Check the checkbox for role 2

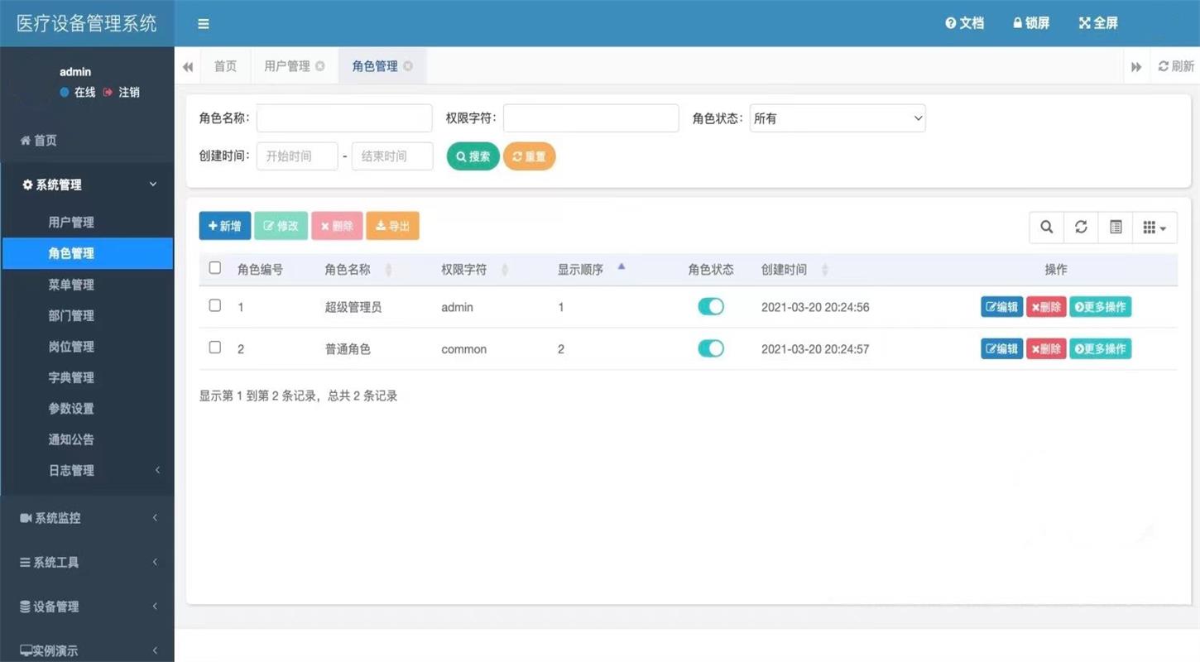click(215, 348)
